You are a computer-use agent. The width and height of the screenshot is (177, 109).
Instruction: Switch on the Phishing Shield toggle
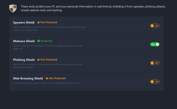coord(155,63)
